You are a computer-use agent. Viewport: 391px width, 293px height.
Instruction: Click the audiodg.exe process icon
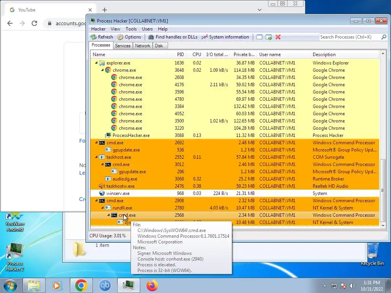108,179
